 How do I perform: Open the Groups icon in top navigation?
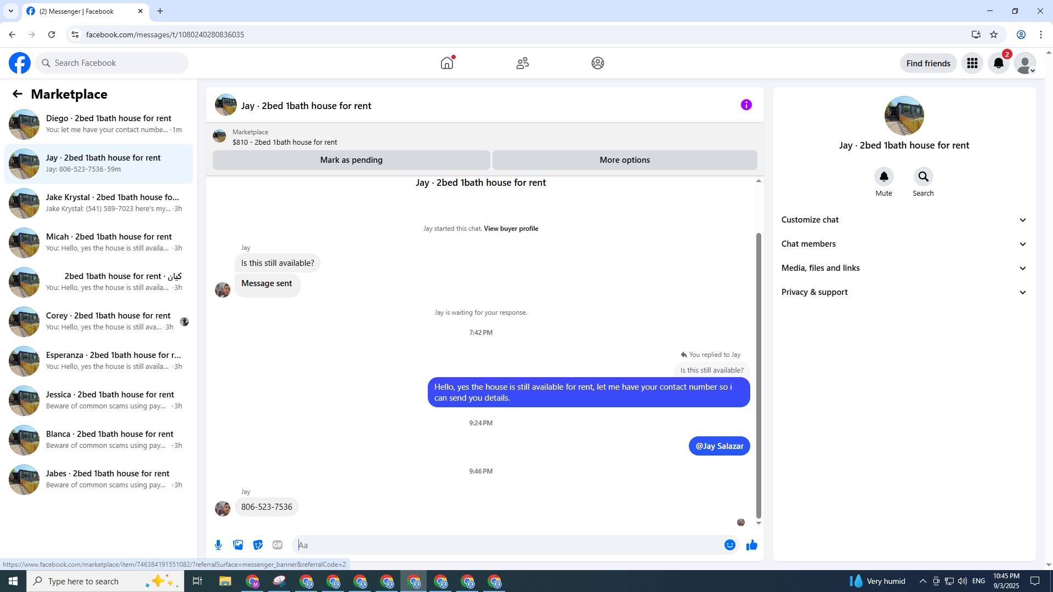pos(598,63)
